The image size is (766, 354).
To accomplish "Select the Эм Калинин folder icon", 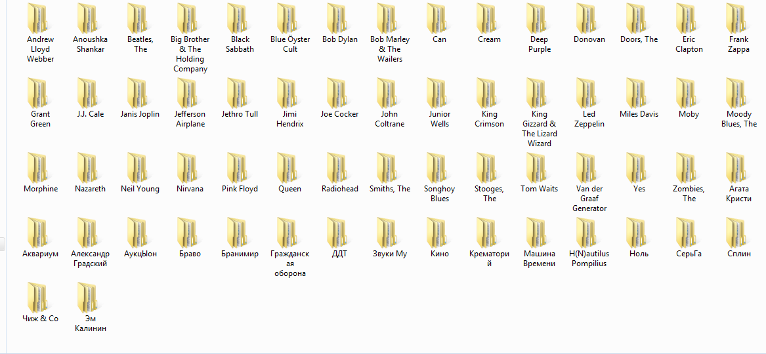I will tap(87, 297).
